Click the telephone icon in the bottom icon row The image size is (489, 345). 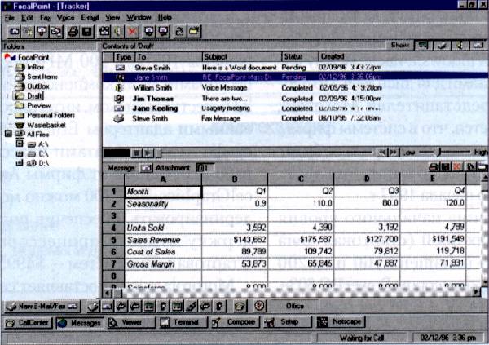click(x=240, y=307)
